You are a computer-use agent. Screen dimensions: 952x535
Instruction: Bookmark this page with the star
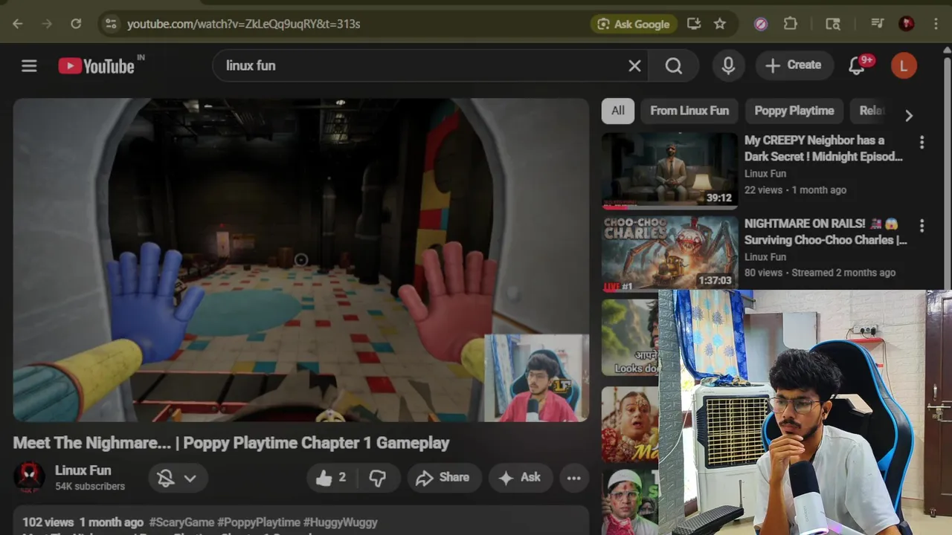tap(720, 24)
